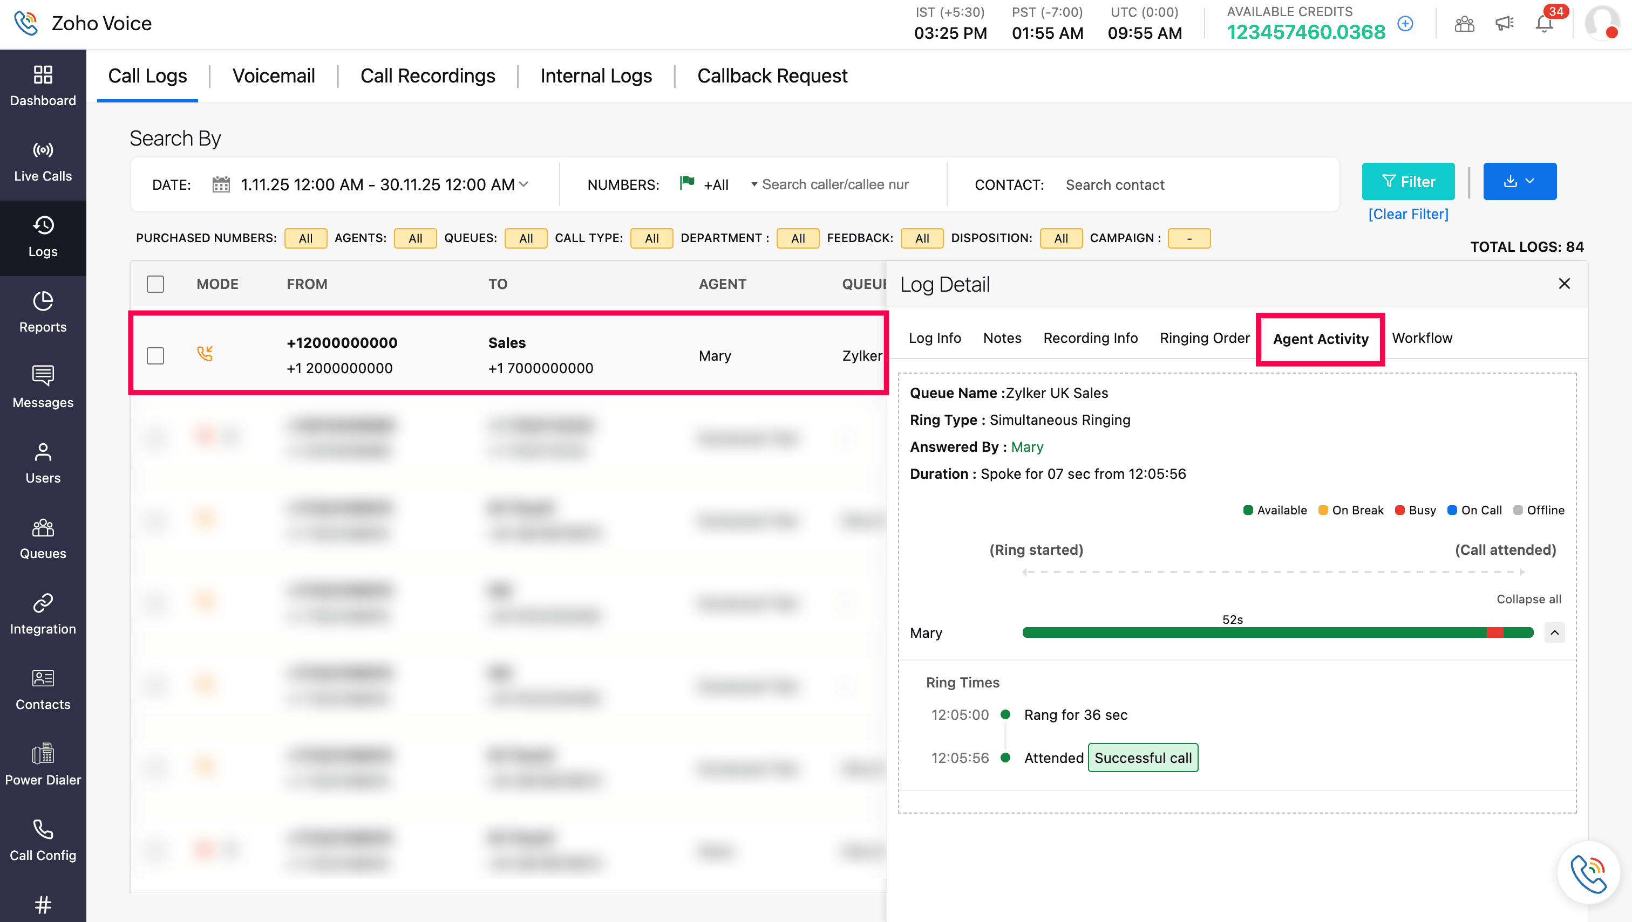Open the floating softphone dialer icon
The image size is (1632, 922).
(x=1588, y=872)
